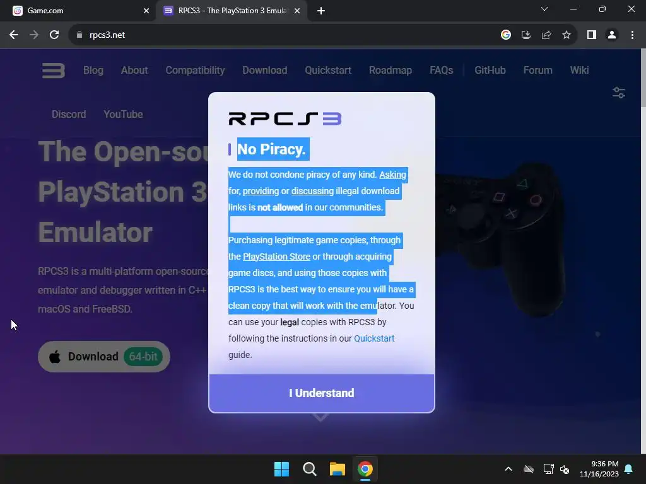The height and width of the screenshot is (484, 646).
Task: Close the RPCS3 tab
Action: tap(297, 11)
